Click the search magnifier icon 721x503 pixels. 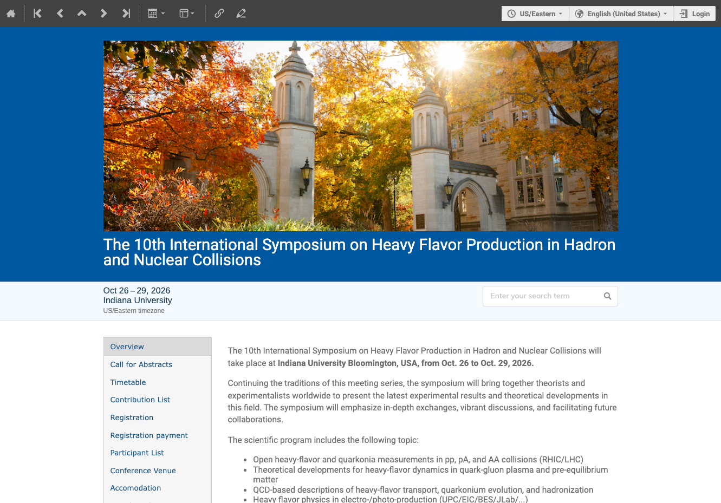point(607,296)
